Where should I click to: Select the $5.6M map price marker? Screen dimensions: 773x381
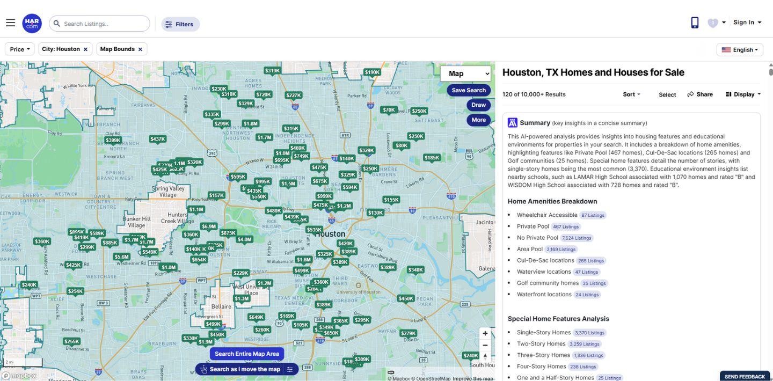[x=122, y=257]
